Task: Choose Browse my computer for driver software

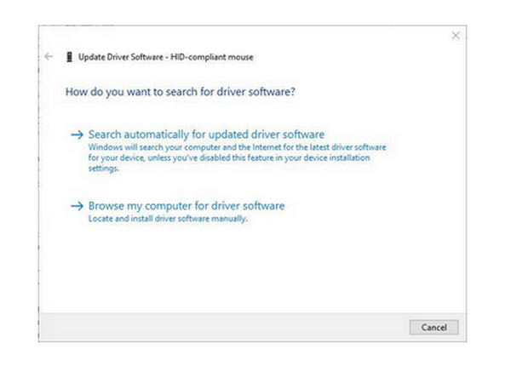Action: tap(186, 206)
